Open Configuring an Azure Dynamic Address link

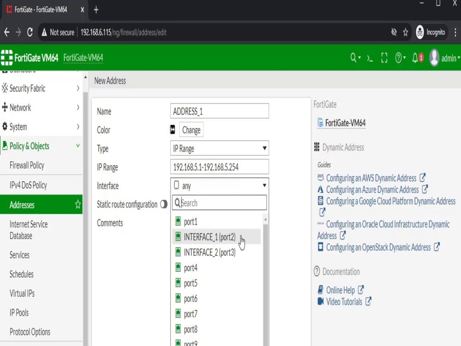[x=372, y=190]
